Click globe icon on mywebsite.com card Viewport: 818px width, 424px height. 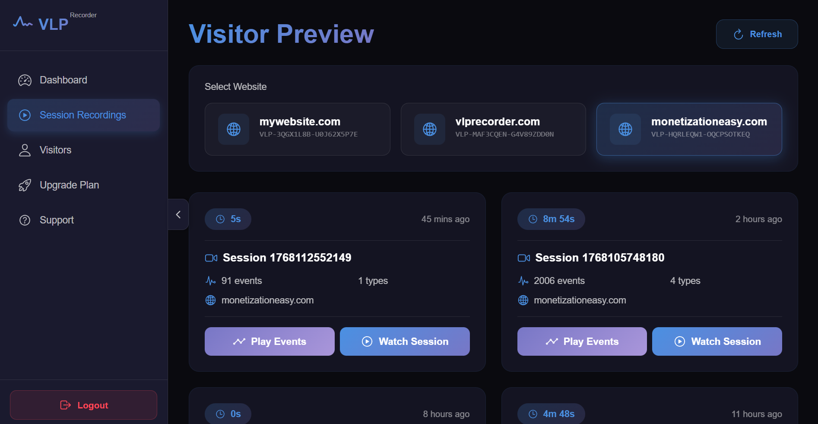pyautogui.click(x=234, y=129)
